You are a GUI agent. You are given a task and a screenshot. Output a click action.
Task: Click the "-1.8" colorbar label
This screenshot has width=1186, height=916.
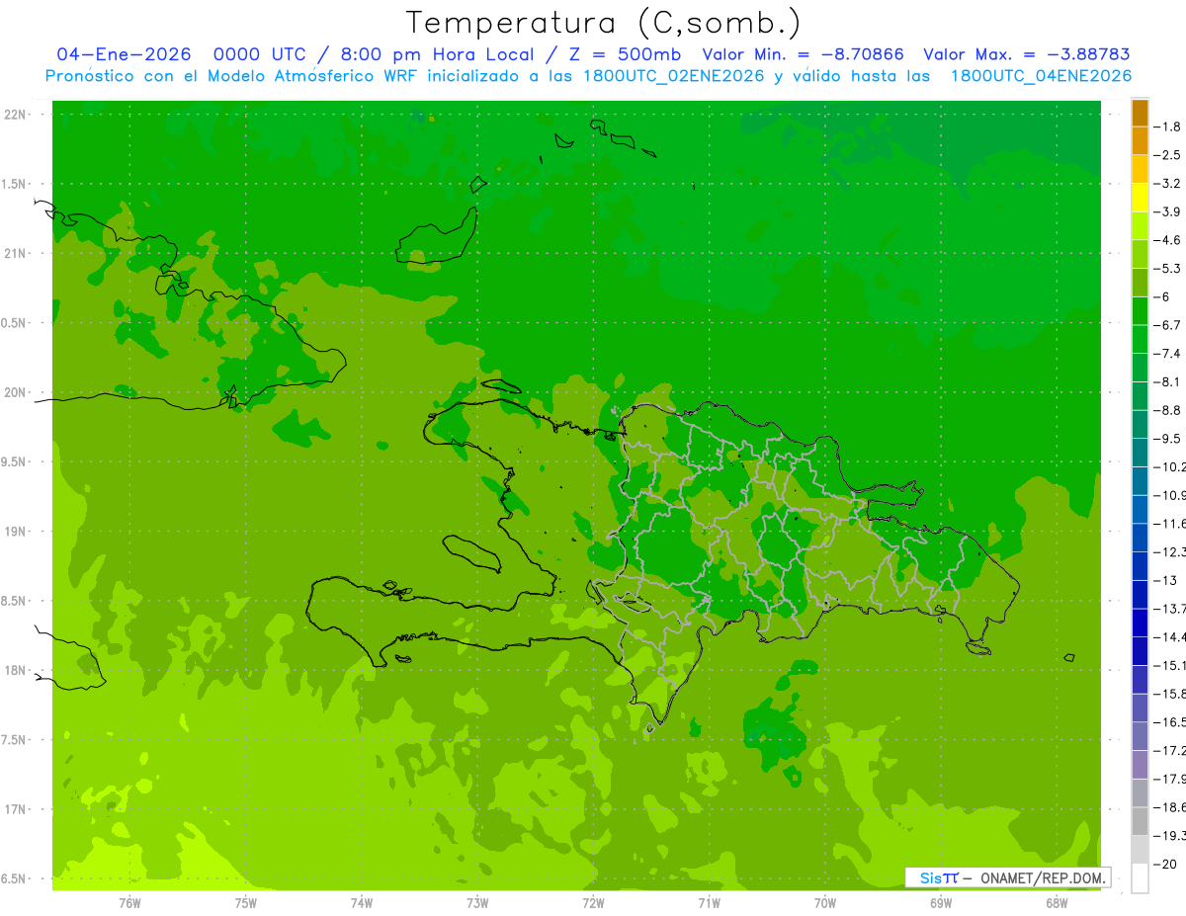1168,126
